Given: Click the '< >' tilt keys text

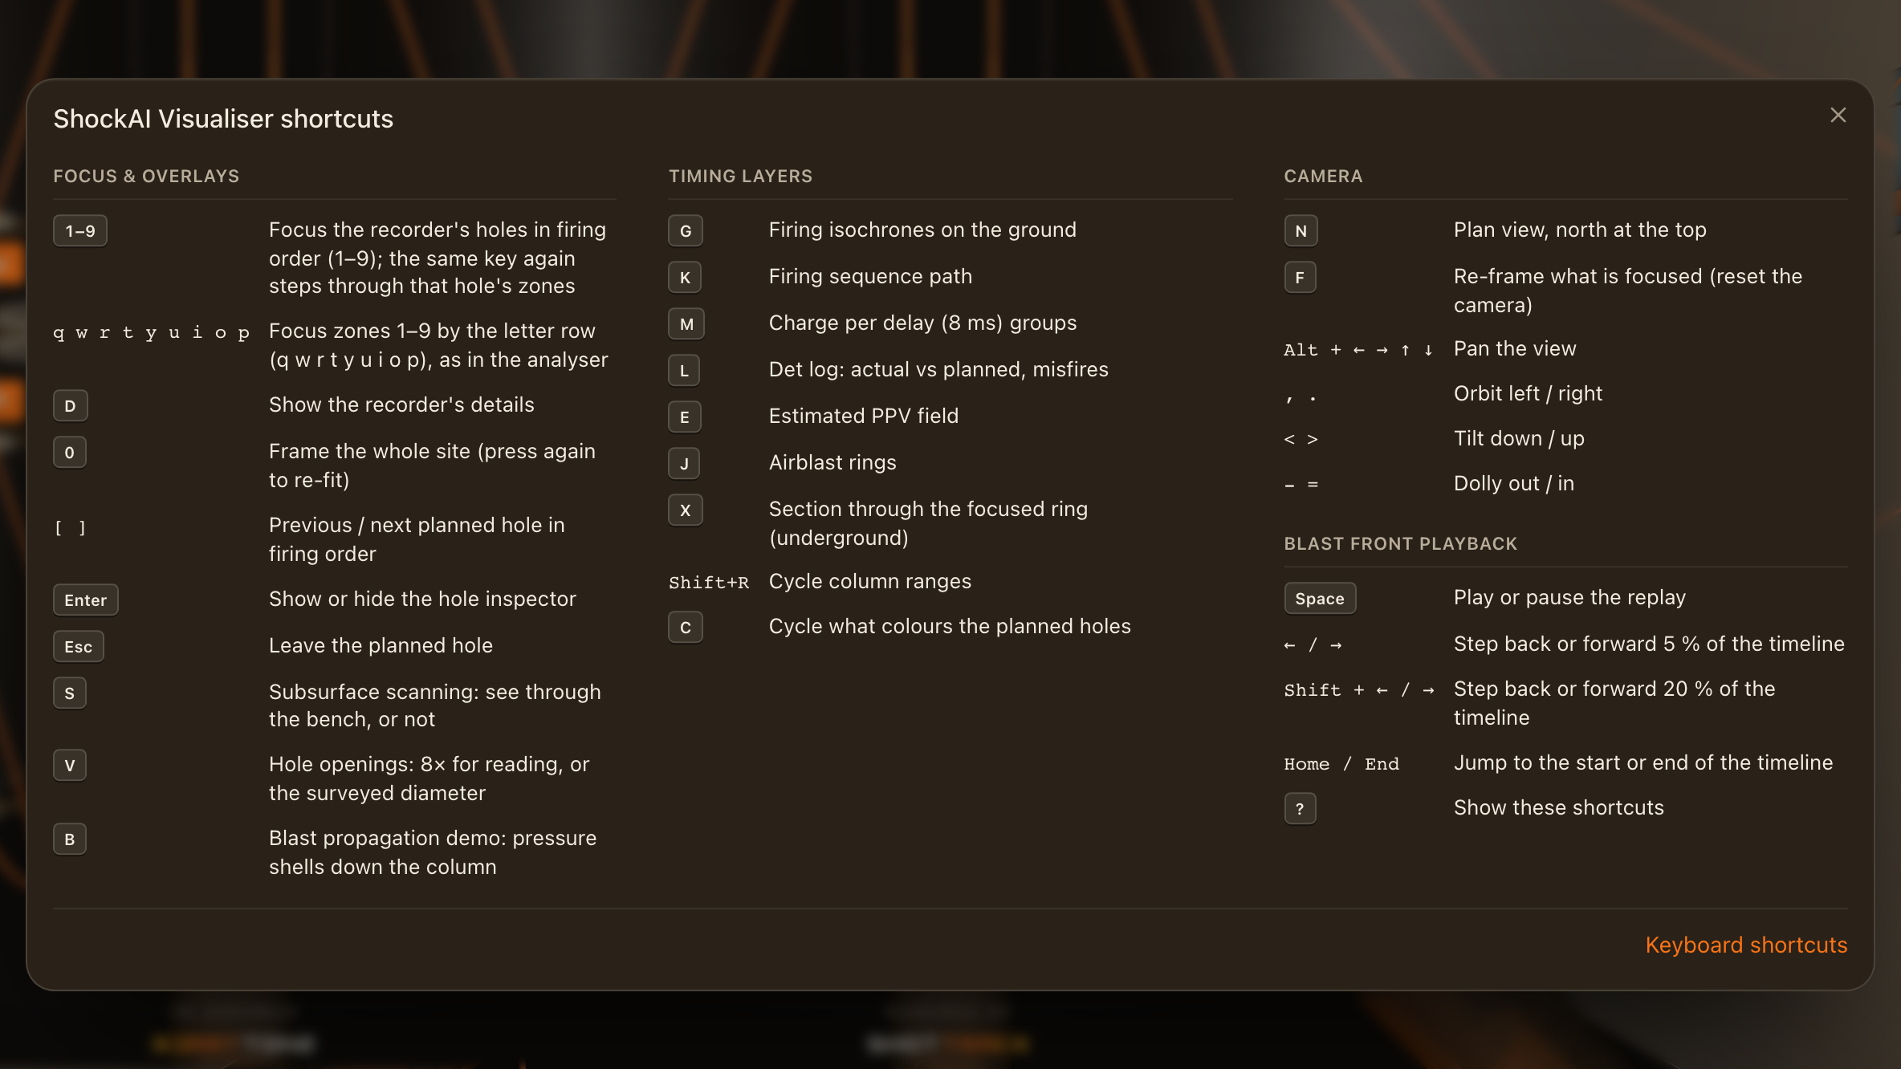Looking at the screenshot, I should (x=1301, y=440).
